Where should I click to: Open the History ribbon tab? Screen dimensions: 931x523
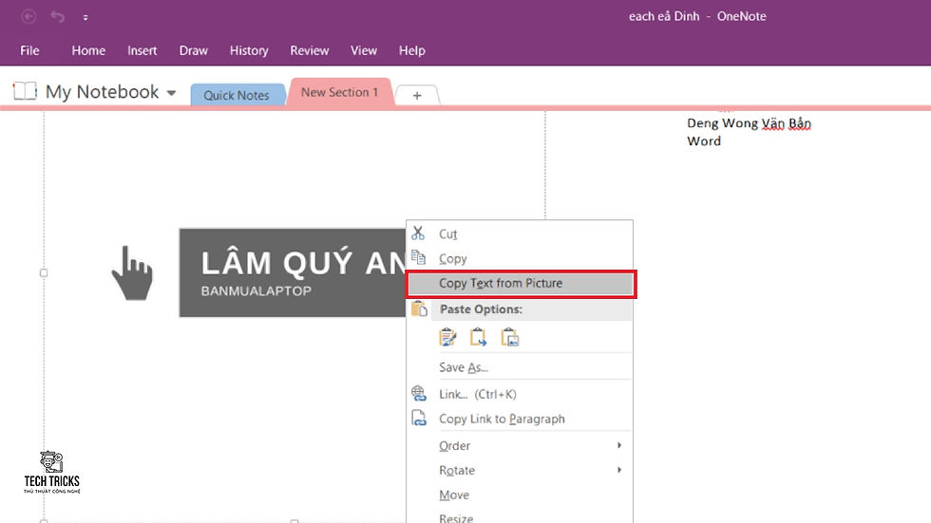coord(249,50)
